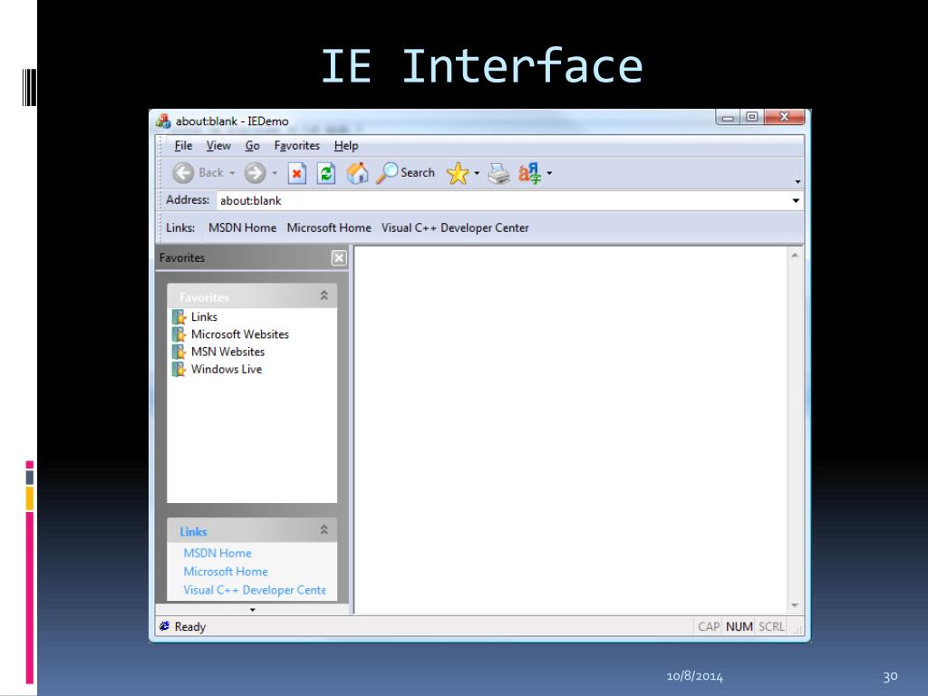Click the Search magnifier button
The width and height of the screenshot is (928, 696).
click(405, 173)
